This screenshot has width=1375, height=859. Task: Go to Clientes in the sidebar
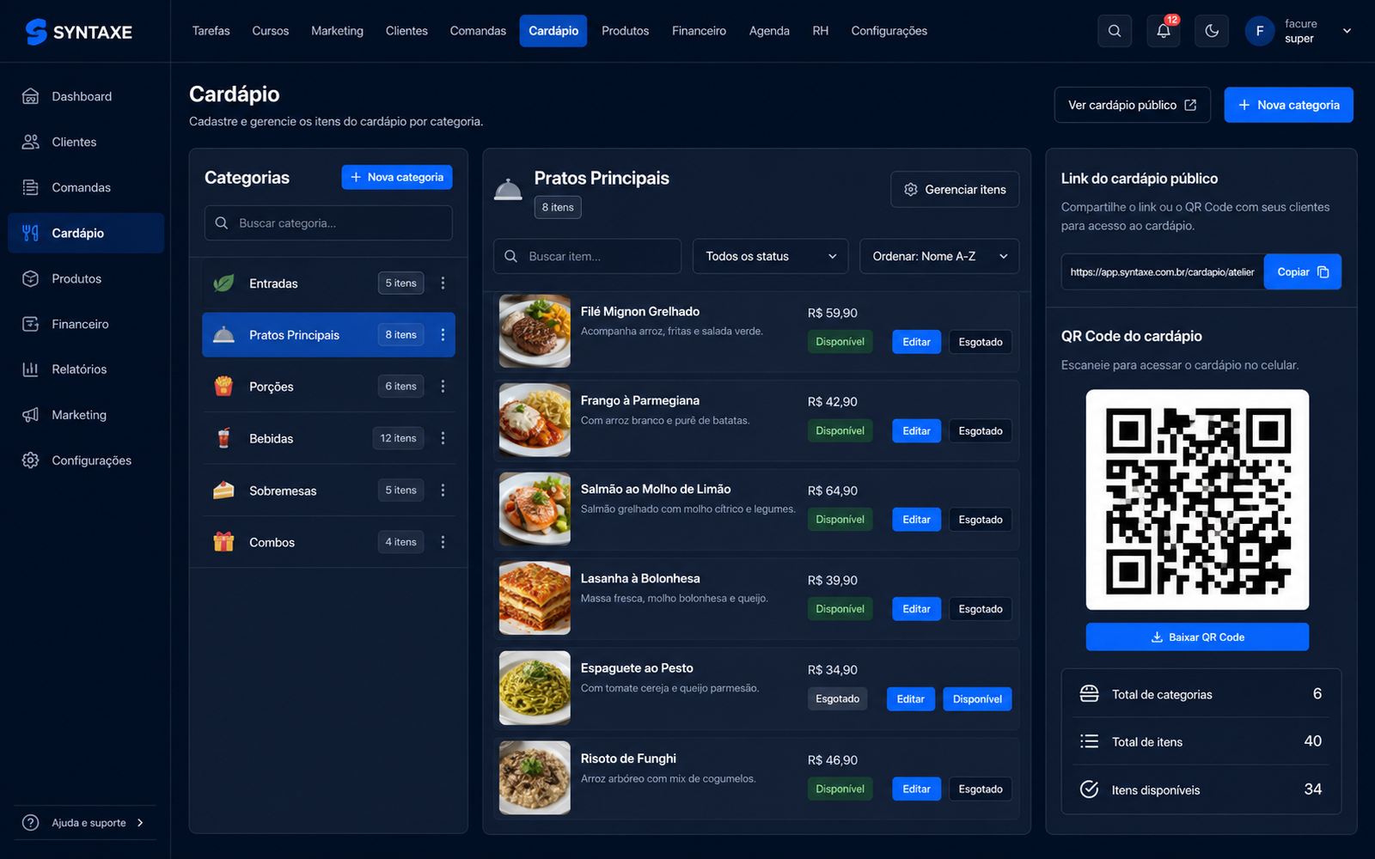(x=86, y=142)
